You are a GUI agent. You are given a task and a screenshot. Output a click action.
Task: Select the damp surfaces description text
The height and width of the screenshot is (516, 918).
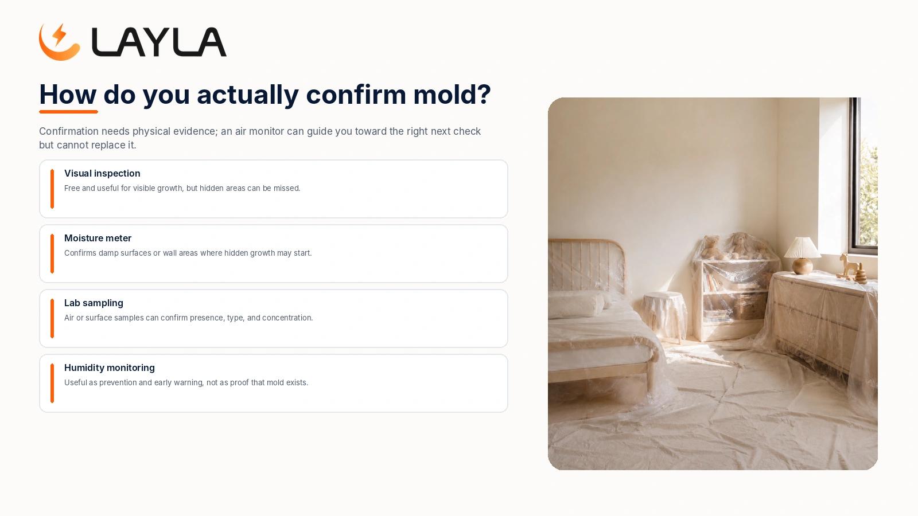pos(188,253)
